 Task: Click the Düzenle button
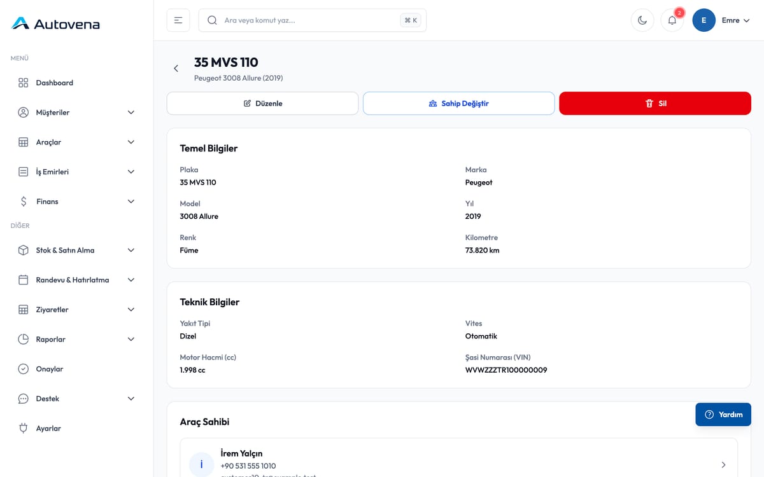coord(262,104)
